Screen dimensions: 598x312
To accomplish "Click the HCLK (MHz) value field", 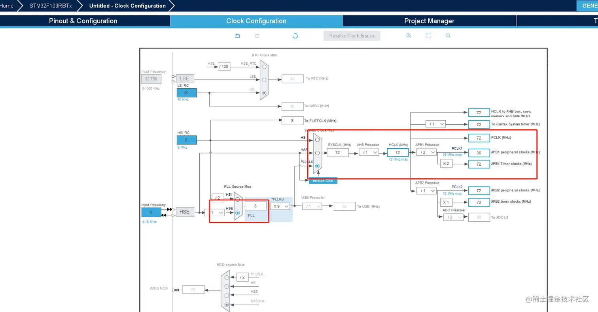I will coord(397,152).
